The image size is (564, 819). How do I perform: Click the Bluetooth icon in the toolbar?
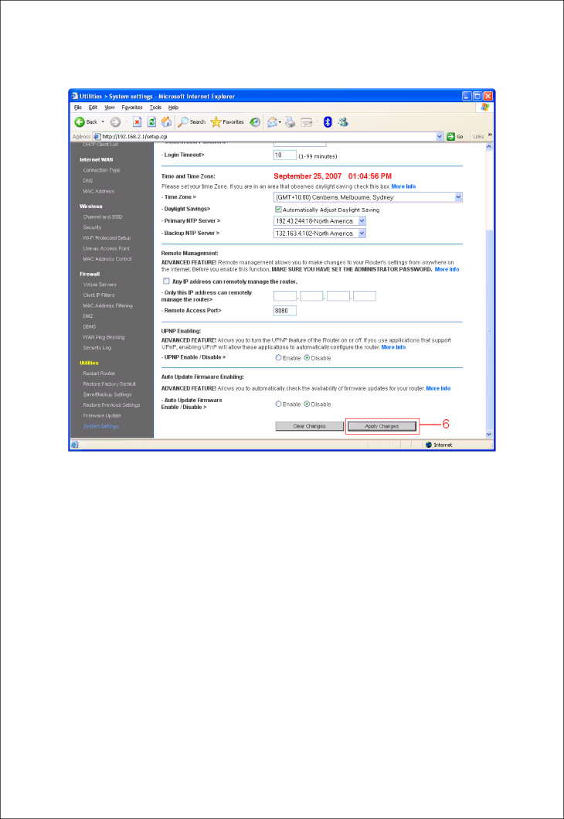[328, 121]
